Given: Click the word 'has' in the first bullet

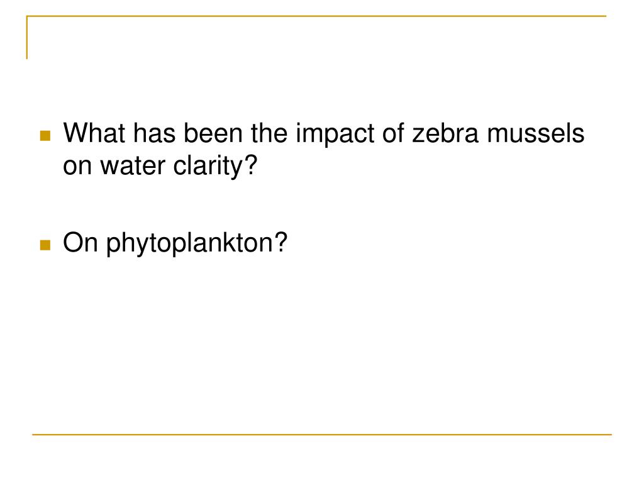Looking at the screenshot, I should 155,133.
